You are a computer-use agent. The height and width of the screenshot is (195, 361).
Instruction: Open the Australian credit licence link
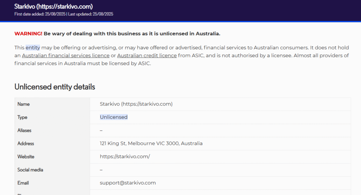coord(147,55)
